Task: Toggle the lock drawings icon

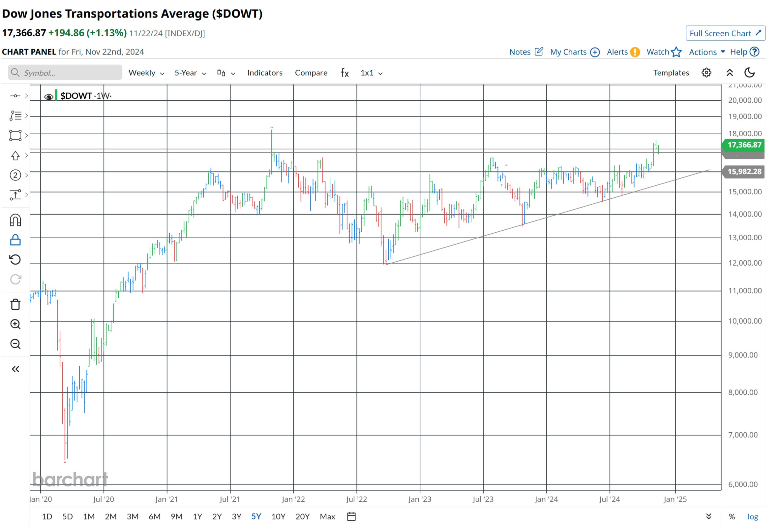Action: click(x=15, y=240)
